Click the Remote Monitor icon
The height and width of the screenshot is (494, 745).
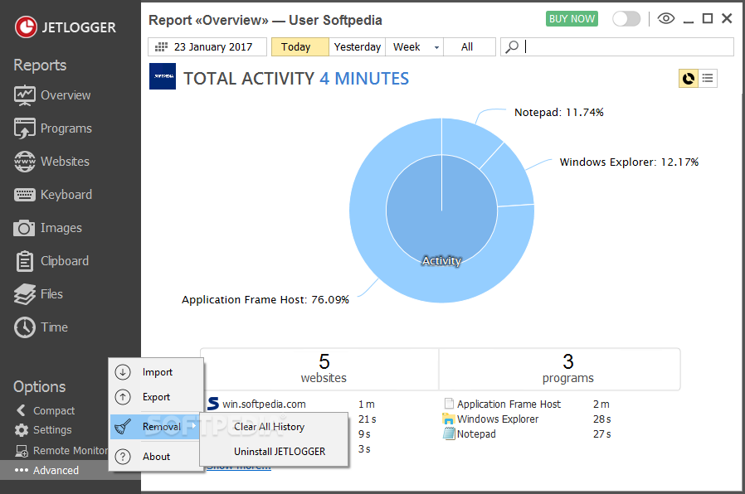(x=22, y=451)
